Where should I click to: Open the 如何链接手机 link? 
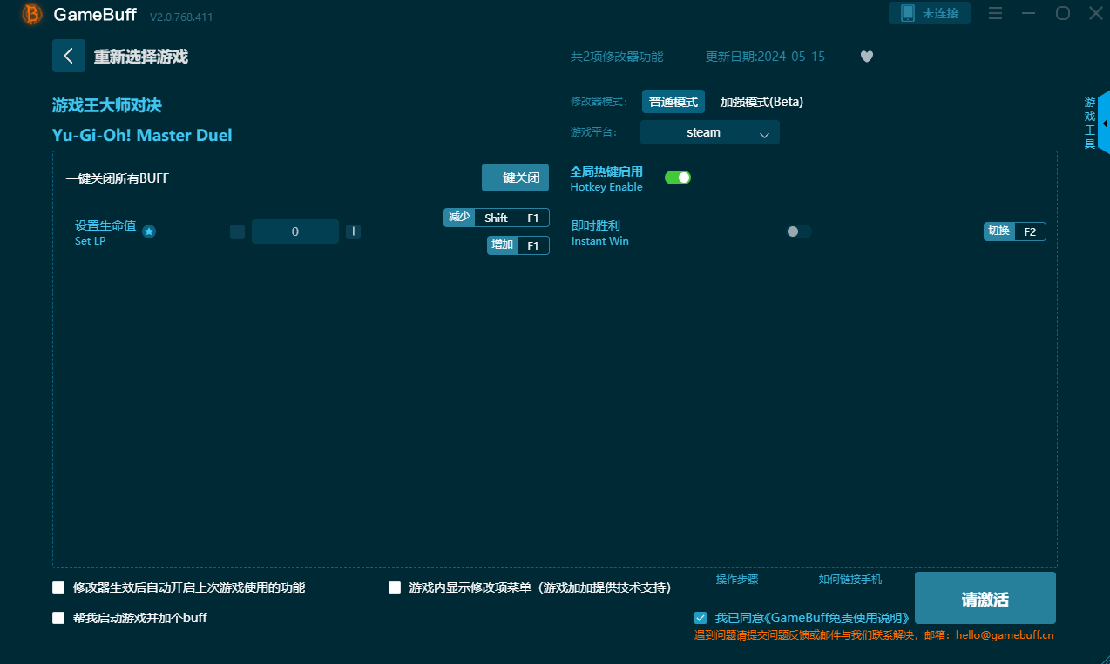[x=850, y=580]
